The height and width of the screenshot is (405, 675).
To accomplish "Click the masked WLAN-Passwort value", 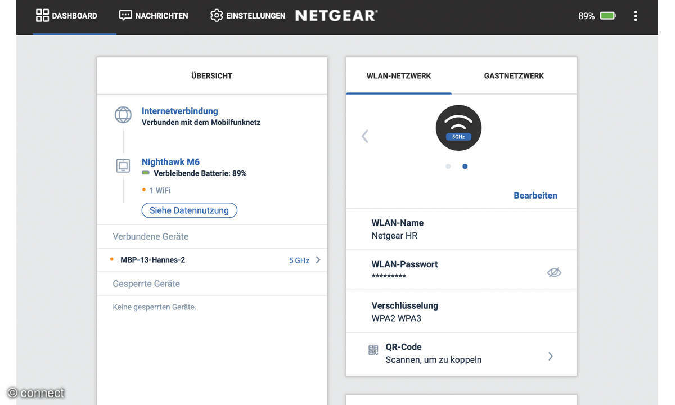I will click(x=389, y=277).
